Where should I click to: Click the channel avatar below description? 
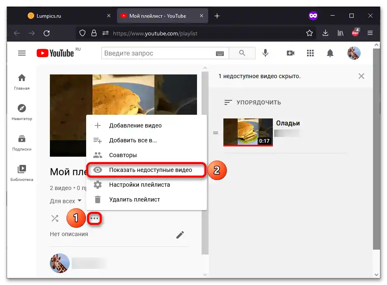[x=59, y=263]
